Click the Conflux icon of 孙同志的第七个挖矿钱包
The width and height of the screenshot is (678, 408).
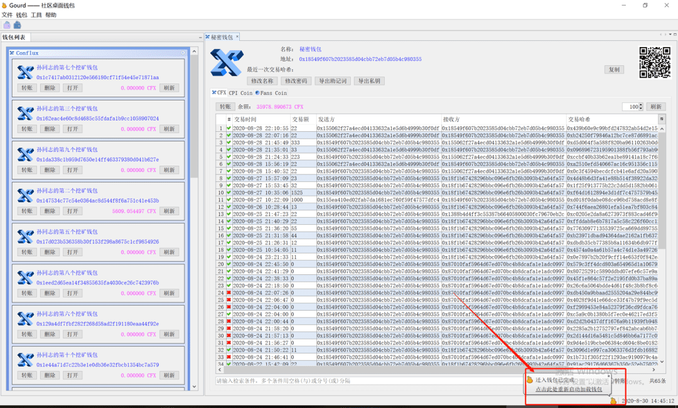(26, 72)
